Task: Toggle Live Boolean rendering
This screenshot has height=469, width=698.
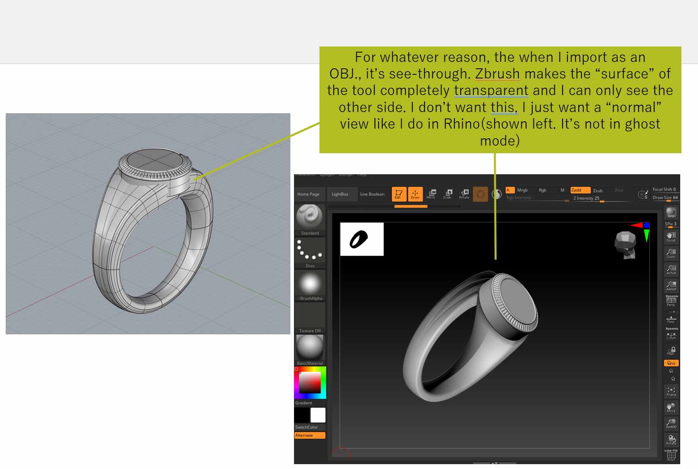Action: (x=372, y=194)
